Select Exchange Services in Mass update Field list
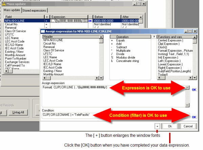 coord(17,62)
